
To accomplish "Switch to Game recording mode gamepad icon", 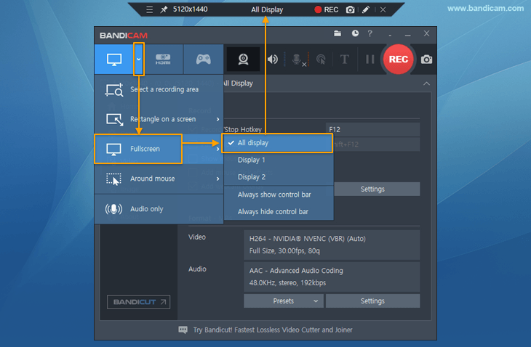I will (204, 60).
